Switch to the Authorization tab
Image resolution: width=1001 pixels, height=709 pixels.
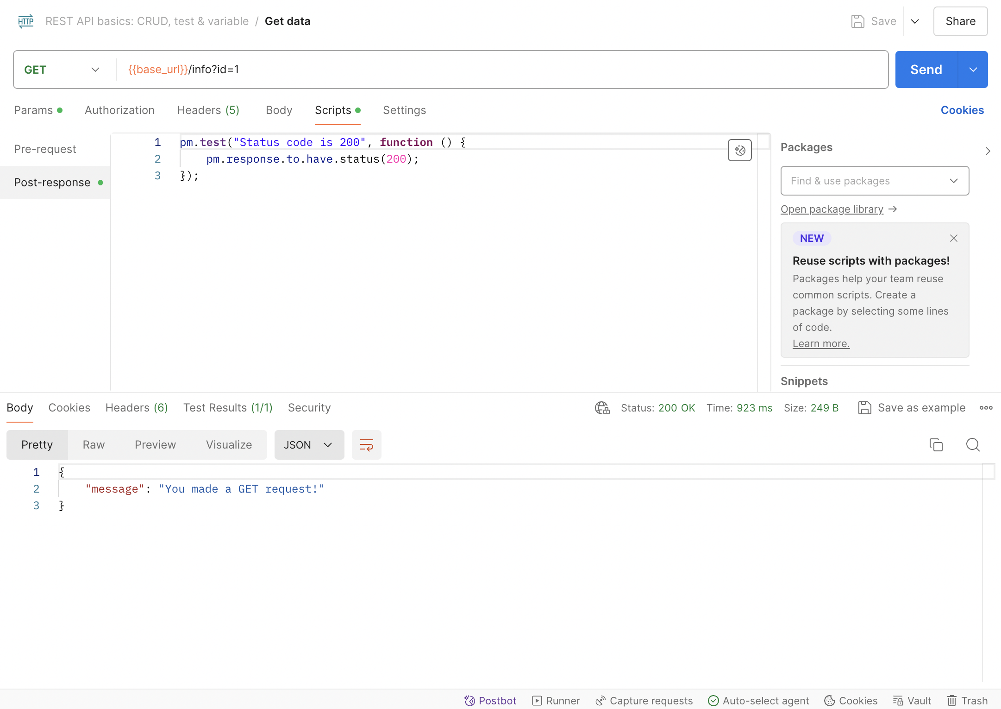119,110
